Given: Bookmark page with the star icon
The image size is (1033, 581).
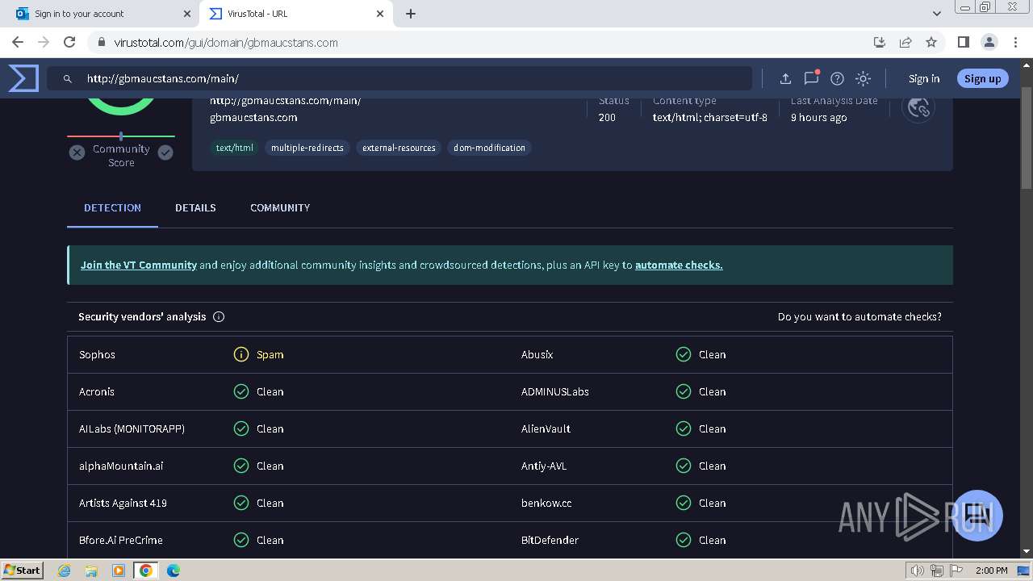Looking at the screenshot, I should tap(931, 42).
